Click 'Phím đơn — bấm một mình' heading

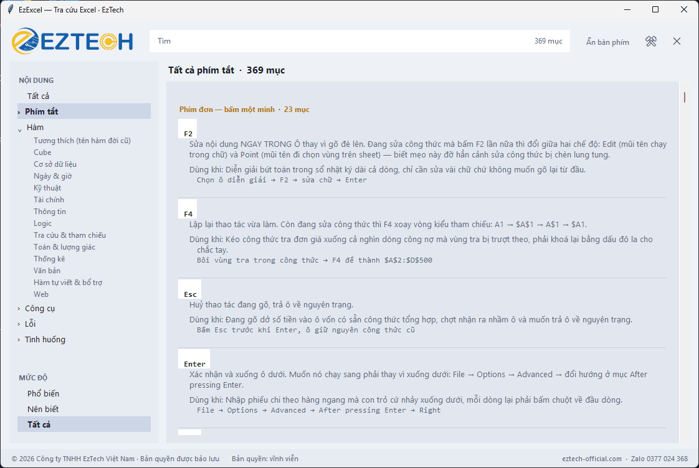[227, 110]
